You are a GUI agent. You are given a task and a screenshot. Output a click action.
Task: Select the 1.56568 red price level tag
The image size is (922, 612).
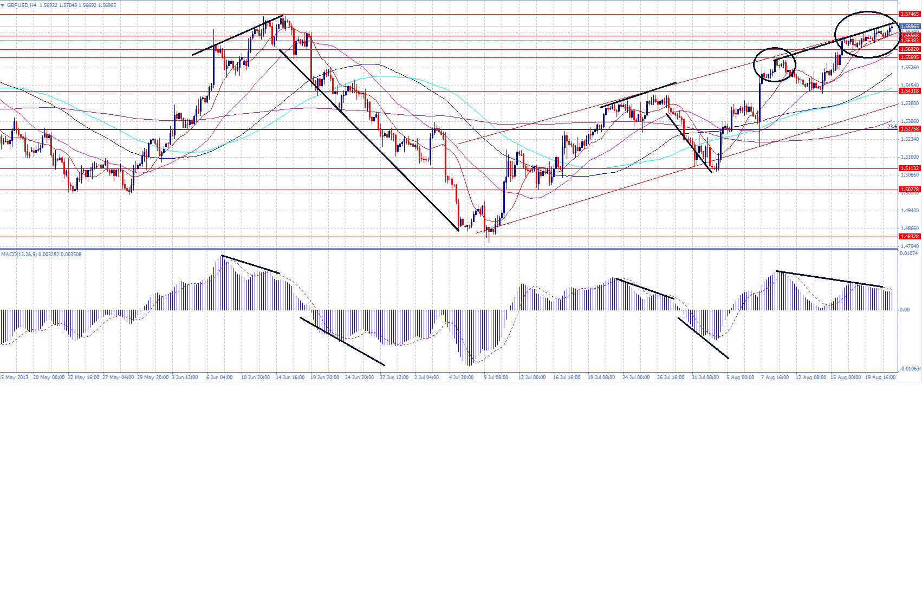click(x=910, y=36)
